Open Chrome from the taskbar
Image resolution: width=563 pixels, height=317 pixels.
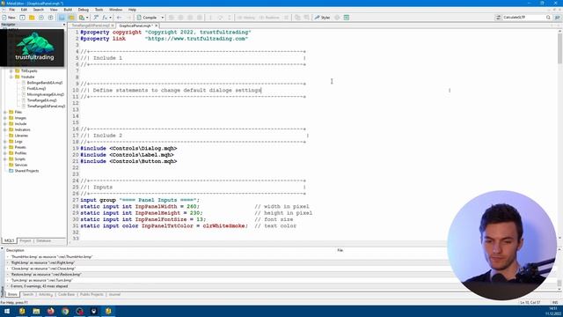point(65,311)
